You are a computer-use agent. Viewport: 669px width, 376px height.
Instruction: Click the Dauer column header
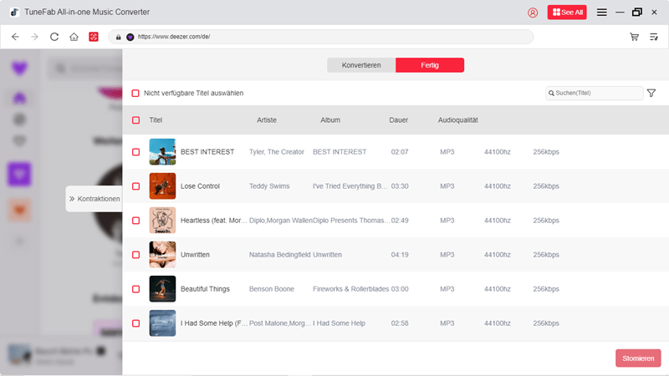tap(399, 120)
